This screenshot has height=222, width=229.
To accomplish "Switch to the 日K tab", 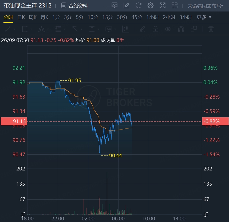I will [x=21, y=17].
